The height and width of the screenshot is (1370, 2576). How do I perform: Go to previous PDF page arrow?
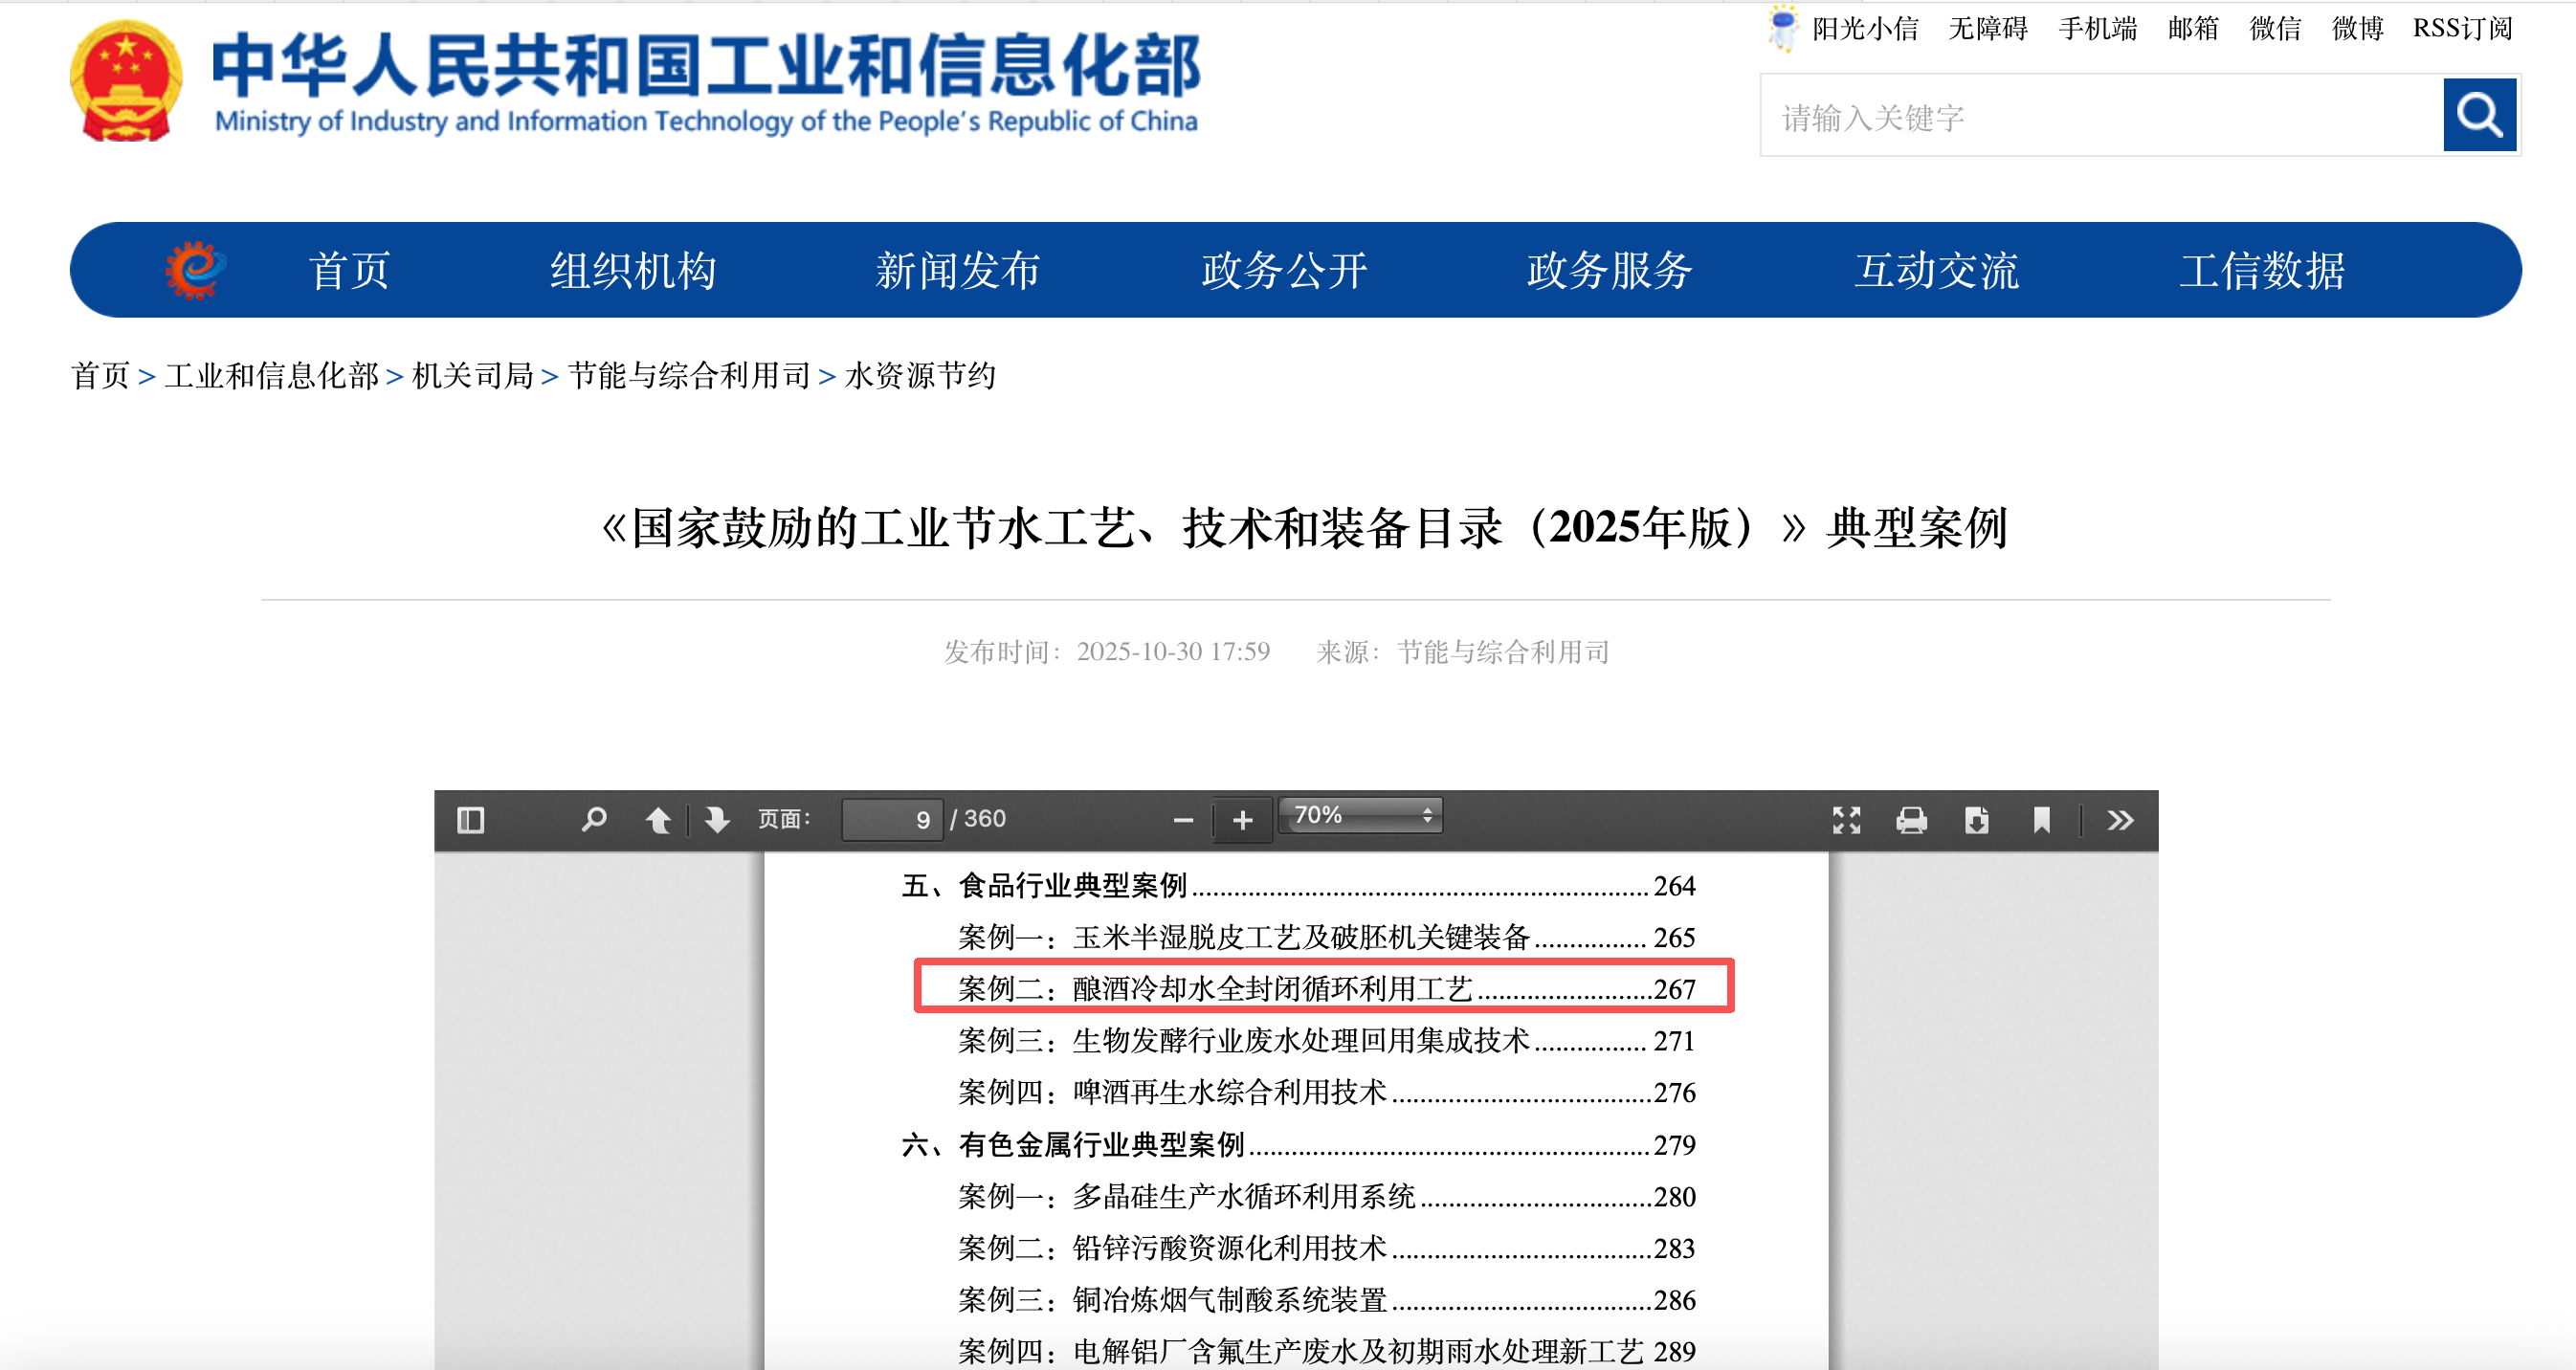pos(658,820)
